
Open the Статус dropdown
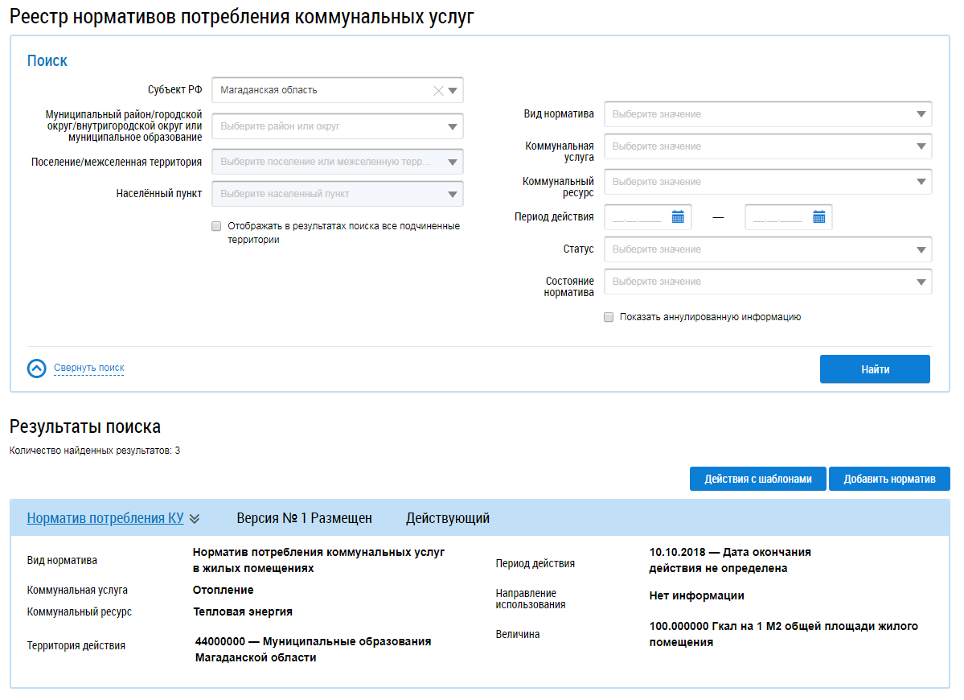(x=921, y=249)
